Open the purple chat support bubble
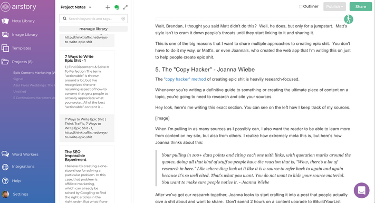 pyautogui.click(x=362, y=190)
